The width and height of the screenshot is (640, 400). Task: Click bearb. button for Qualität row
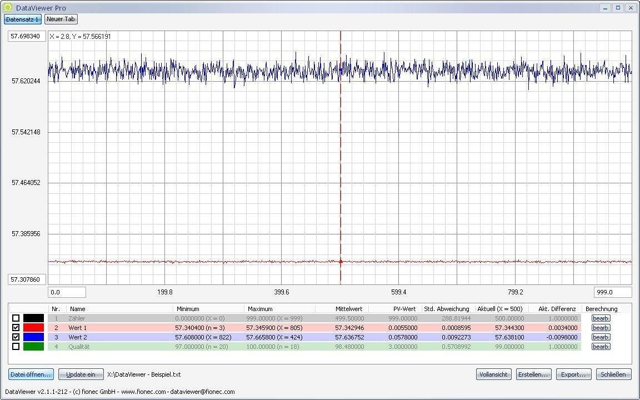[x=601, y=347]
